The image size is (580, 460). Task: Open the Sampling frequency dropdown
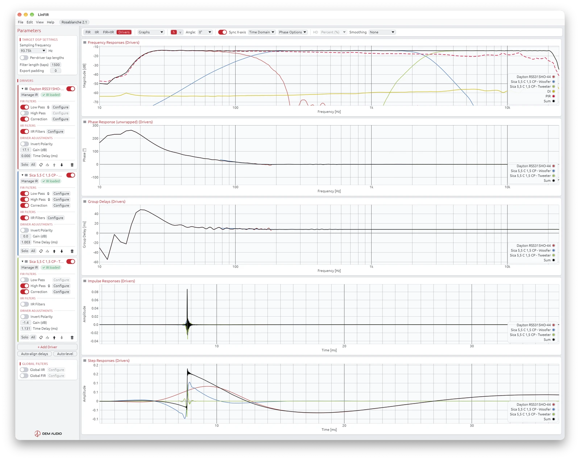(33, 51)
